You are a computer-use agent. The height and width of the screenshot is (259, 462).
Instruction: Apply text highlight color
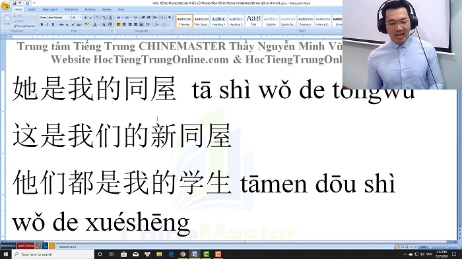86,24
